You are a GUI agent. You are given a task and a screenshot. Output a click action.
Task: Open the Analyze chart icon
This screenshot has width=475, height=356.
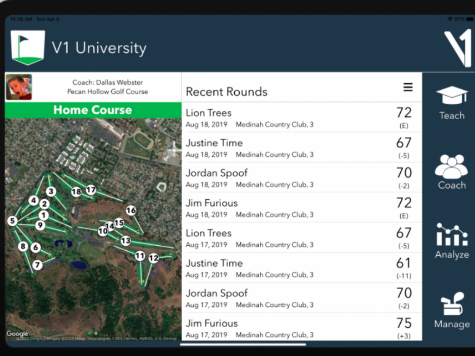pyautogui.click(x=452, y=235)
